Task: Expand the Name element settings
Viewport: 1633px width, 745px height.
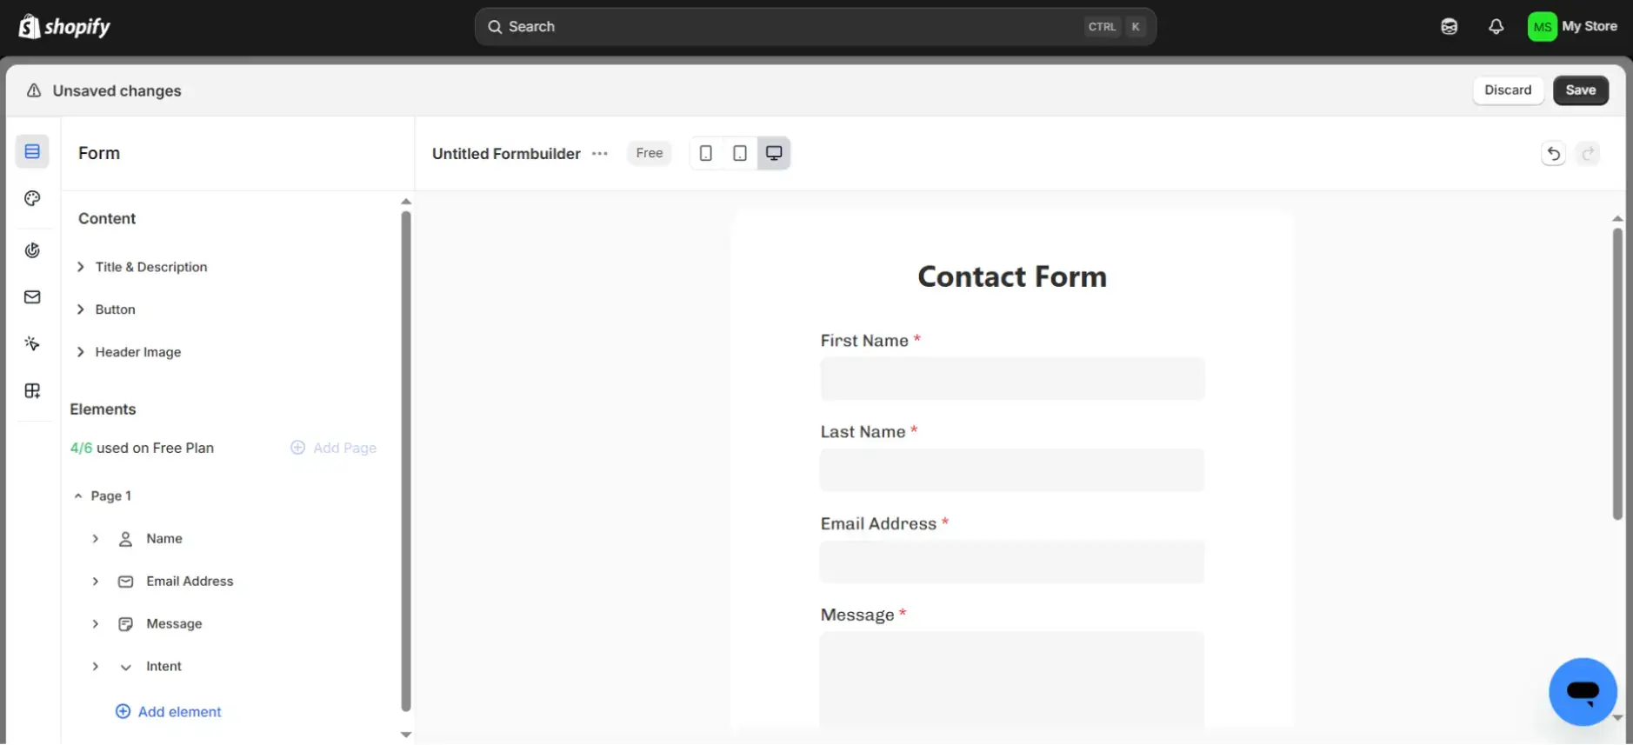Action: click(x=96, y=539)
